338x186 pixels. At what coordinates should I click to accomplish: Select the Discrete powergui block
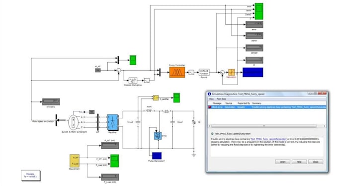30,176
